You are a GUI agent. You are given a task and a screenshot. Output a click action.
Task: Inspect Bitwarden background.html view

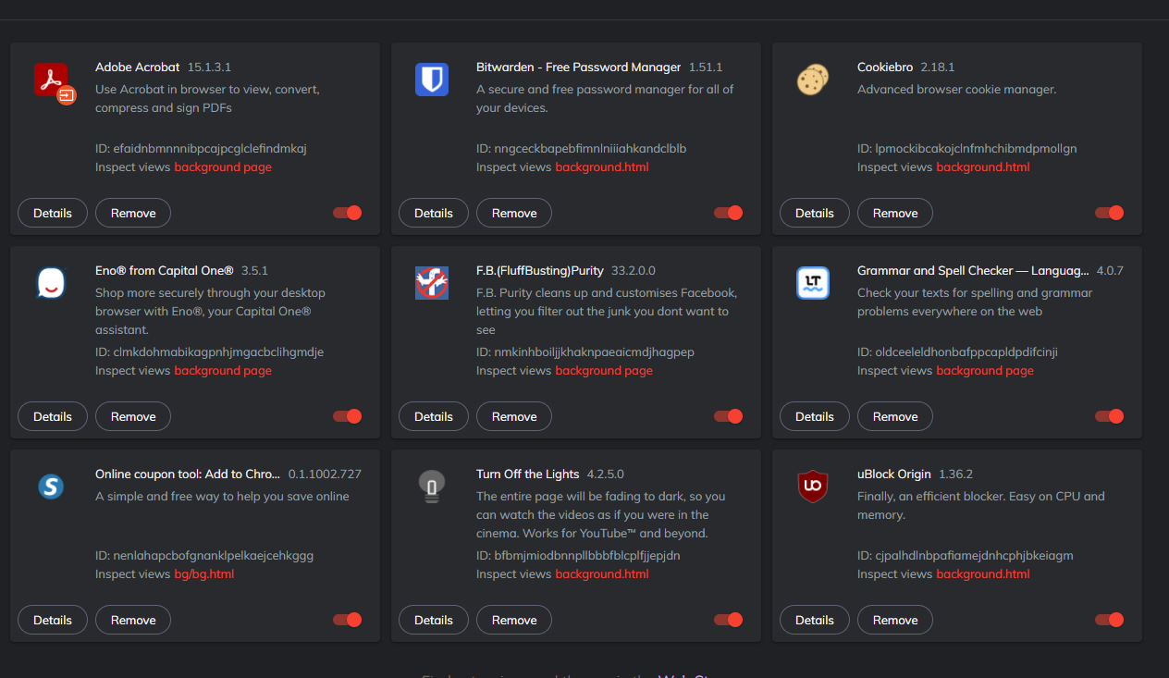click(x=602, y=167)
